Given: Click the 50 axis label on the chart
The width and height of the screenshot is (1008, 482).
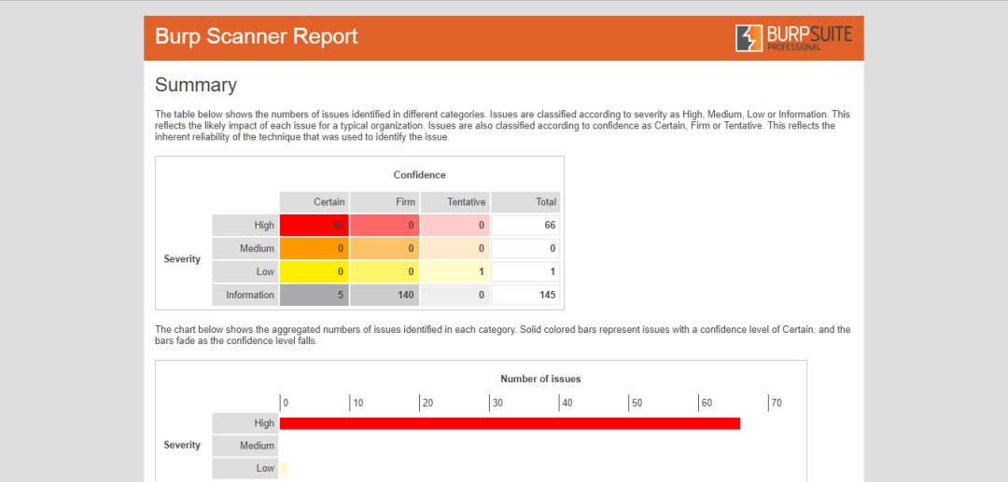Looking at the screenshot, I should [637, 403].
